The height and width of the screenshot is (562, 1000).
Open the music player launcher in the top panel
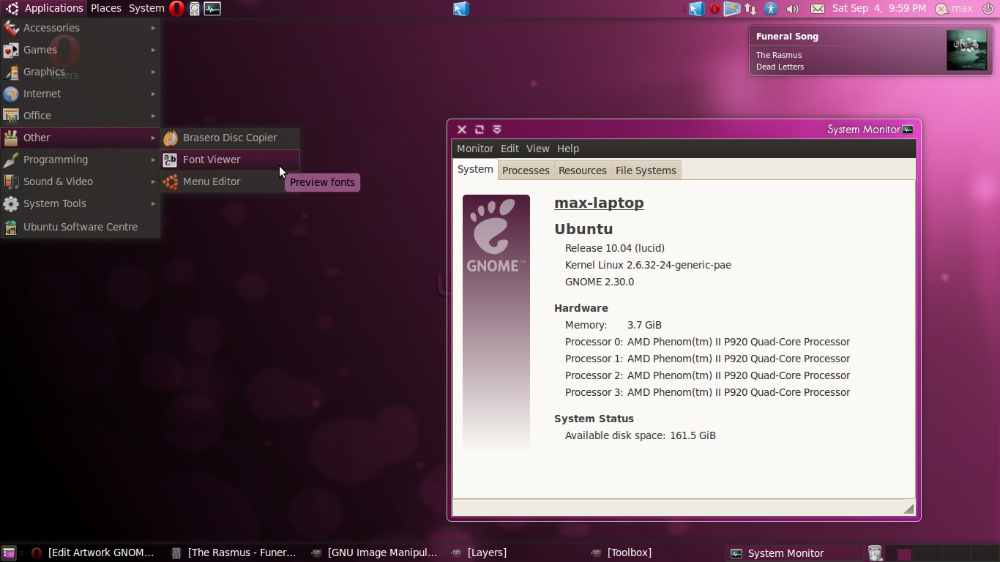[x=195, y=9]
